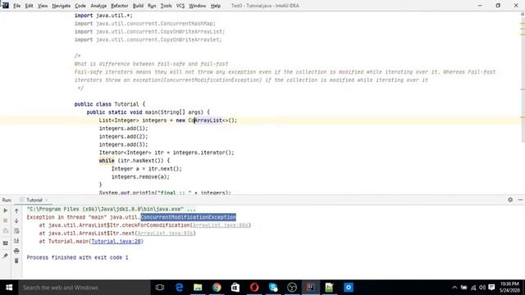This screenshot has width=525, height=295.
Task: Rerun Tutorial with green play icon
Action: 6,211
